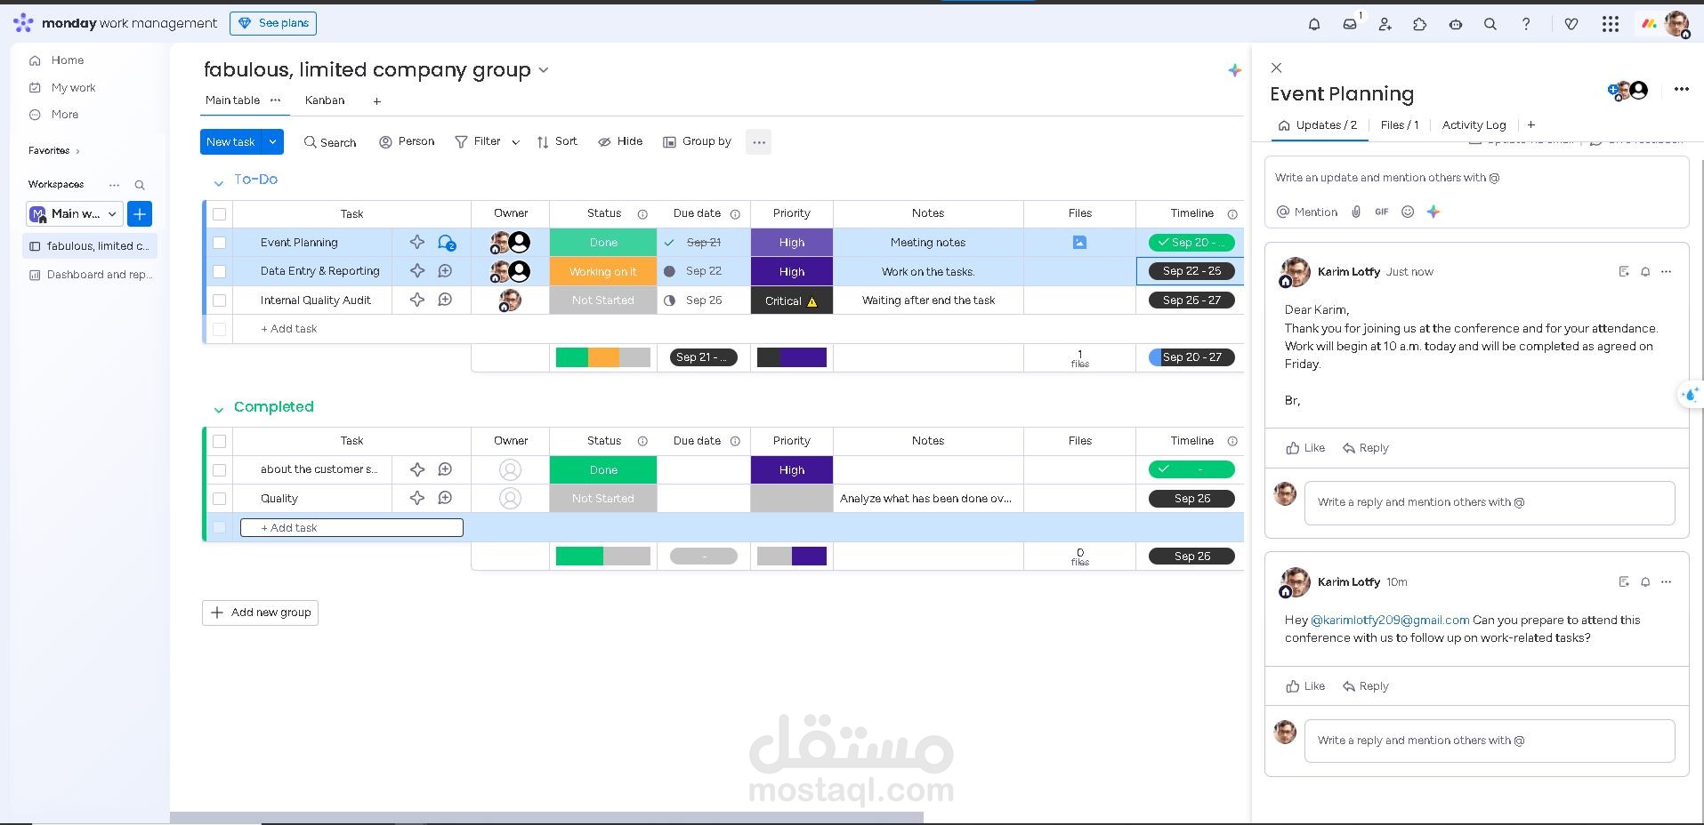
Task: Check the Internal Quality Audit checkbox
Action: click(x=220, y=300)
